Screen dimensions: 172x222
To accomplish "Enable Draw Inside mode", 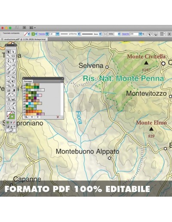I will point(14,126).
